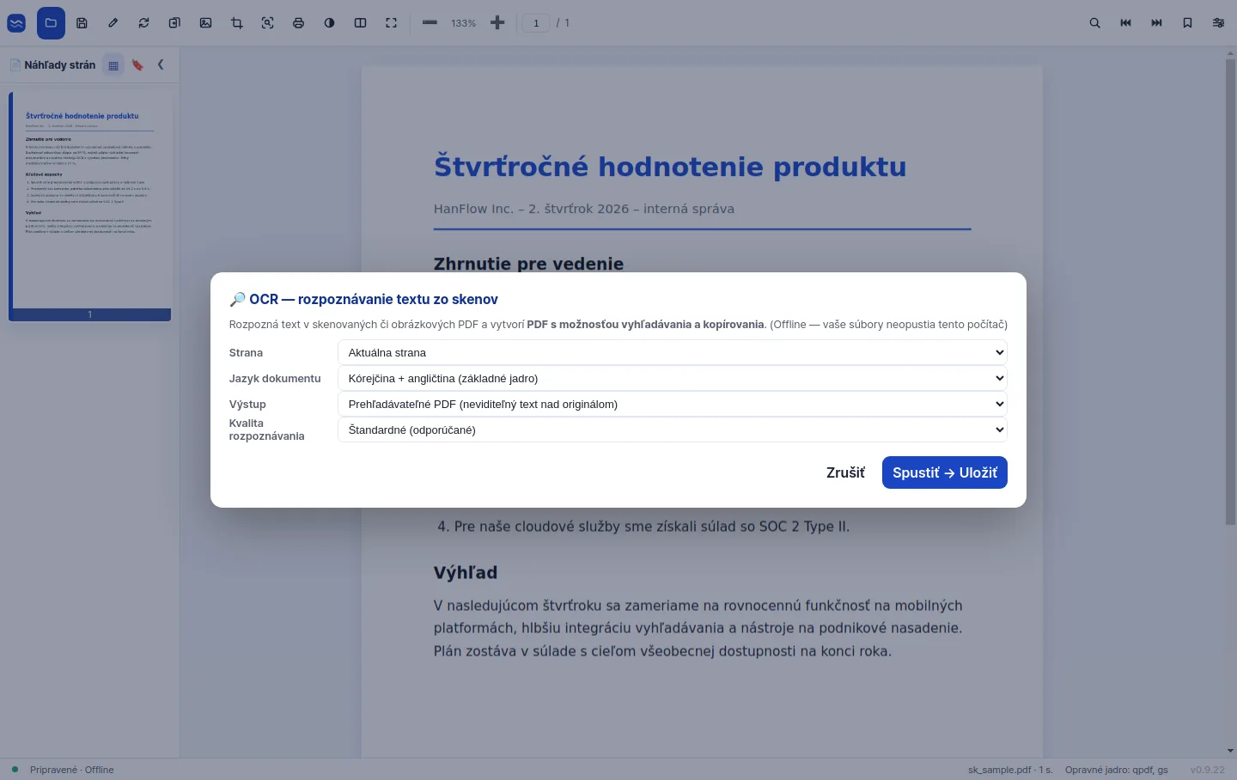The height and width of the screenshot is (780, 1237).
Task: Click the vertical scrollbar of the document
Action: (1230, 292)
